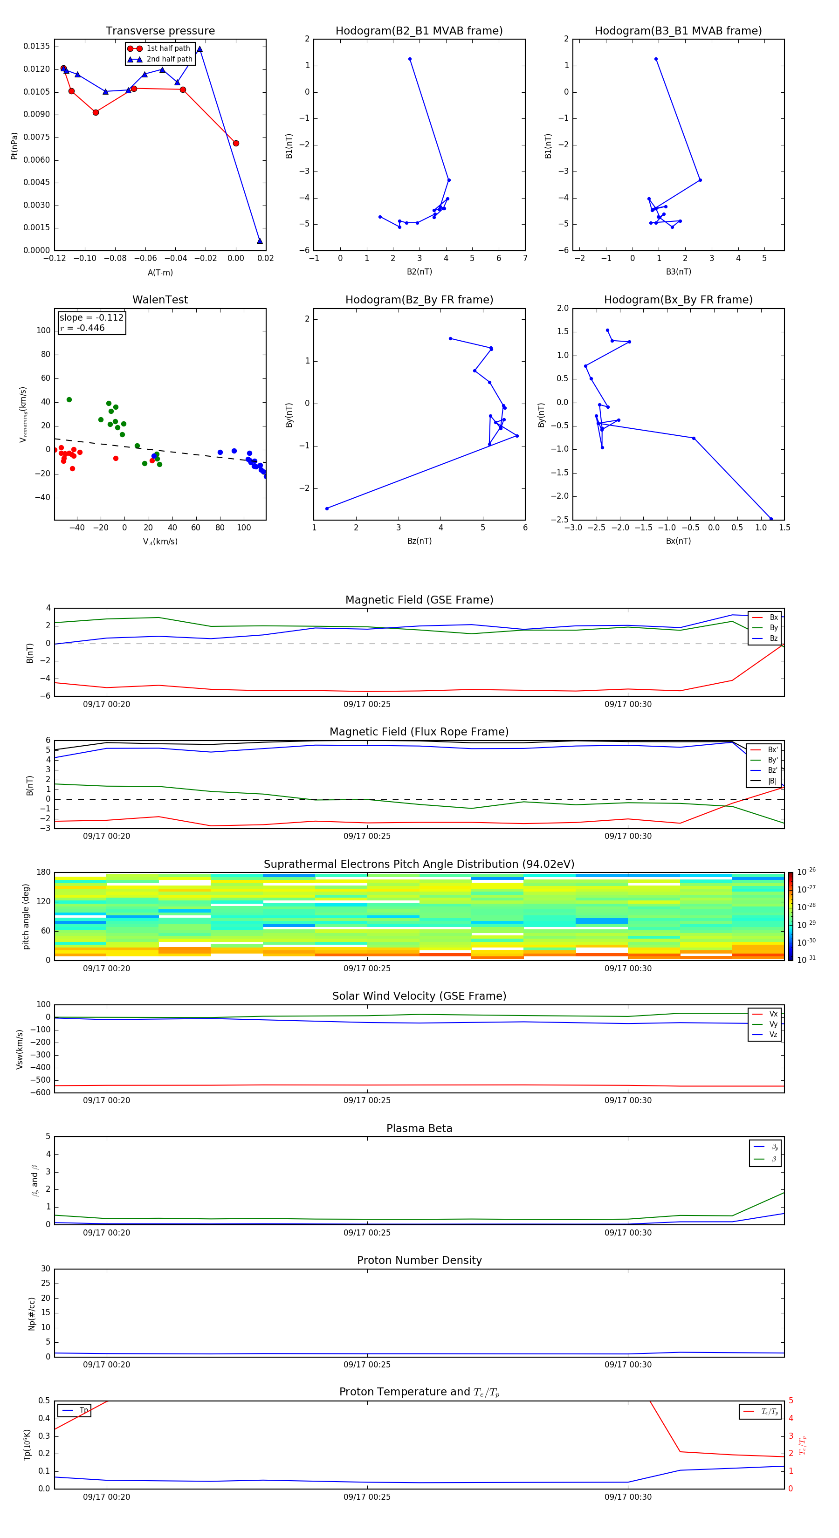Click the "|B|" flux rope legend entry
Image resolution: width=839 pixels, height=1538 pixels.
point(764,781)
